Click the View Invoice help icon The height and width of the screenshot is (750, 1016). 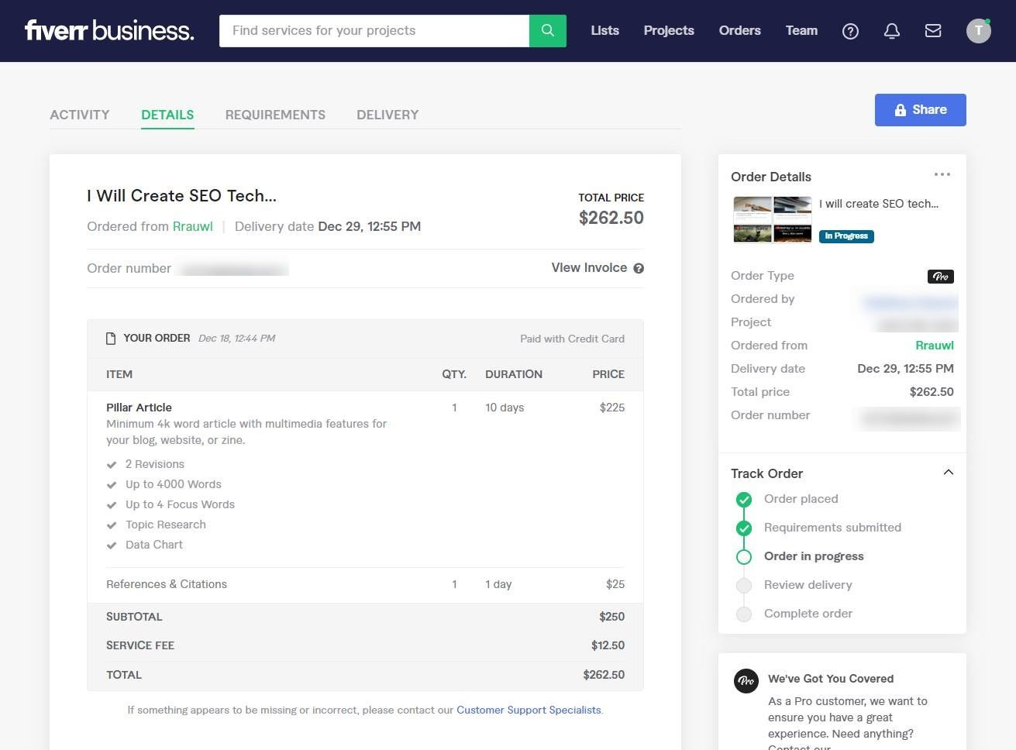[x=639, y=268]
